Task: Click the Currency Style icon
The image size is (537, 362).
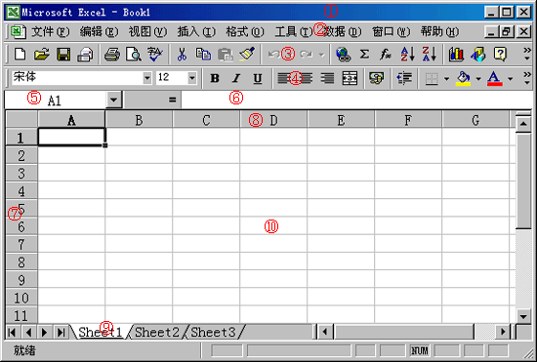Action: (376, 78)
